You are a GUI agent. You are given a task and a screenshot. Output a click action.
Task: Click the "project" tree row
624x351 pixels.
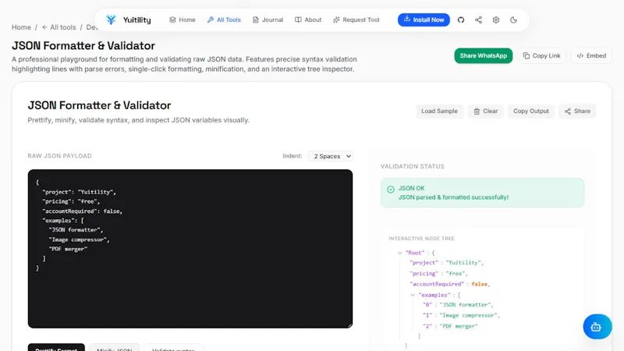(x=446, y=263)
